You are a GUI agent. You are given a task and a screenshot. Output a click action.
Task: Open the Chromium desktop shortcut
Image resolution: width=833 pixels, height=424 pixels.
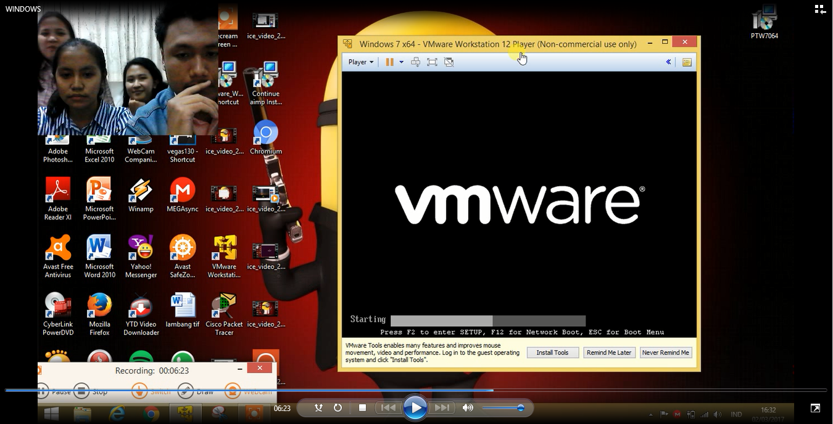[266, 138]
